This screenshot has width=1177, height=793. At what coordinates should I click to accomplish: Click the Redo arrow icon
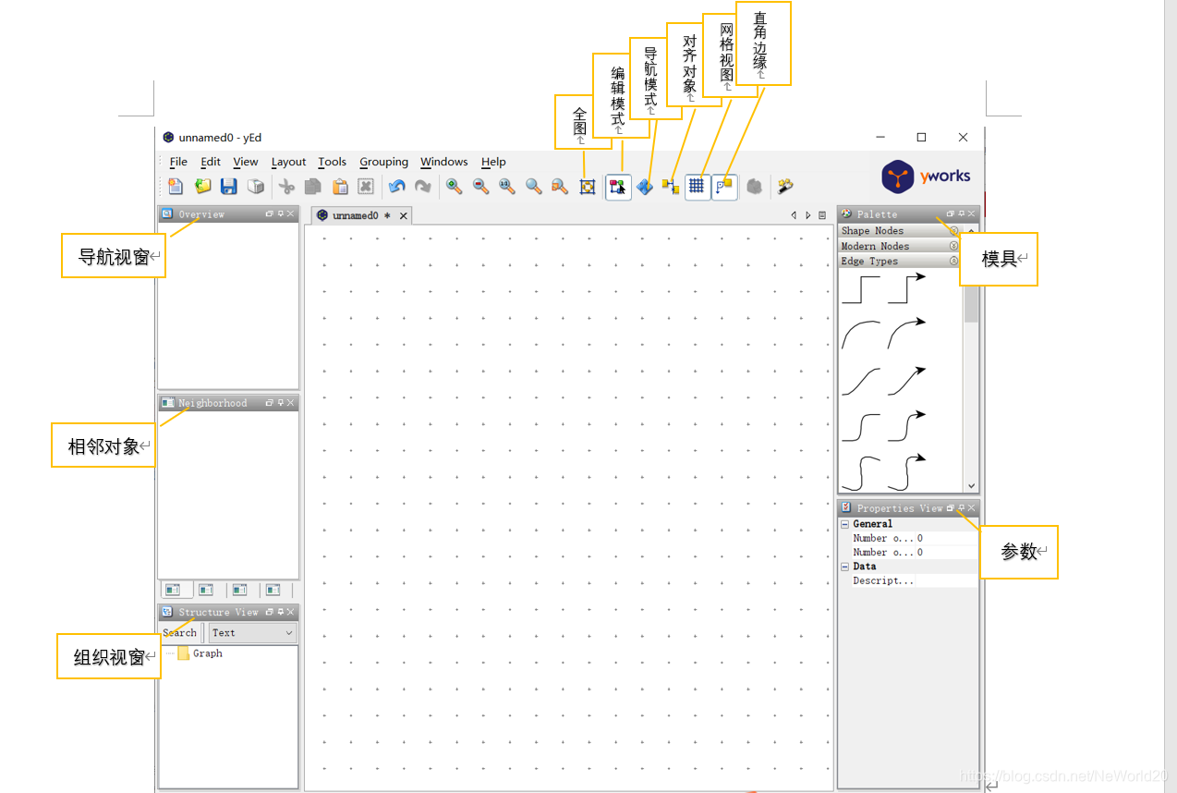(423, 187)
